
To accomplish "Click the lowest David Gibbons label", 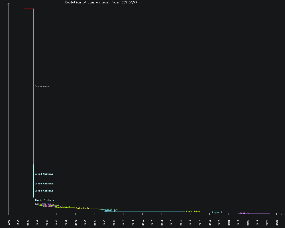I will tap(44, 200).
